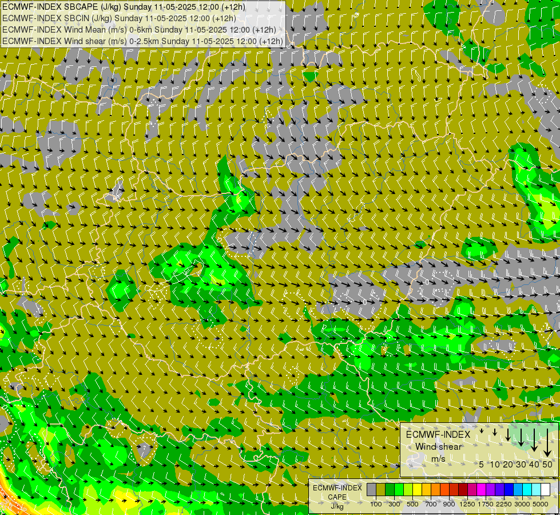This screenshot has width=560, height=515.
Task: Click the number 40 in wind shear legend
Action: 534,464
